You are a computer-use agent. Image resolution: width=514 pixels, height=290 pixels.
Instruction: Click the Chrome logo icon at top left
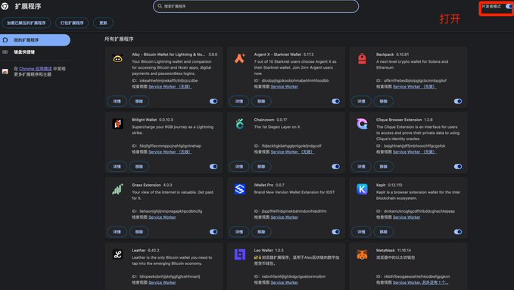pyautogui.click(x=5, y=6)
